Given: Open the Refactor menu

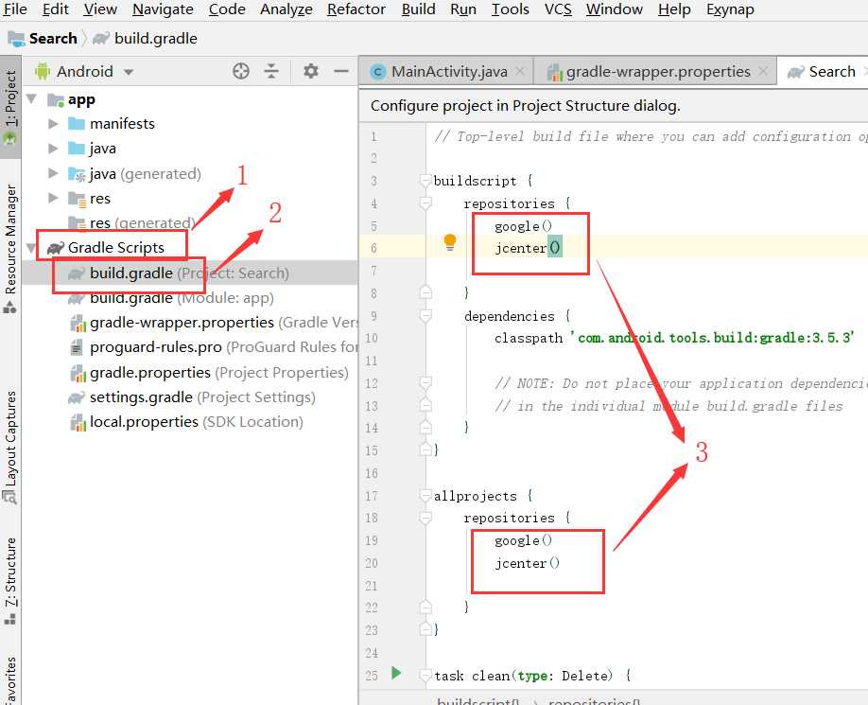Looking at the screenshot, I should point(356,9).
